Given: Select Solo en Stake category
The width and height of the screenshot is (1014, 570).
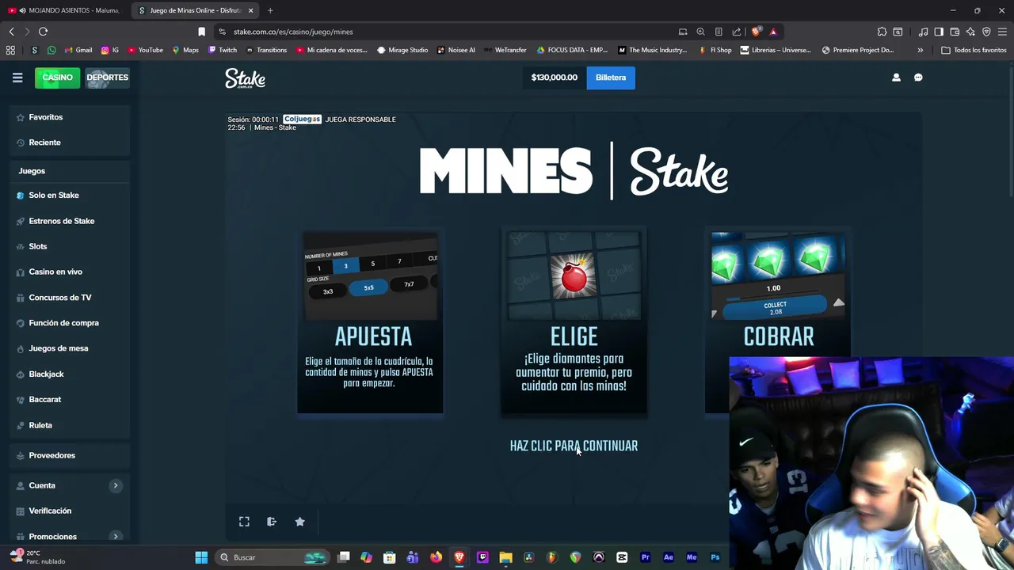Looking at the screenshot, I should pos(54,196).
